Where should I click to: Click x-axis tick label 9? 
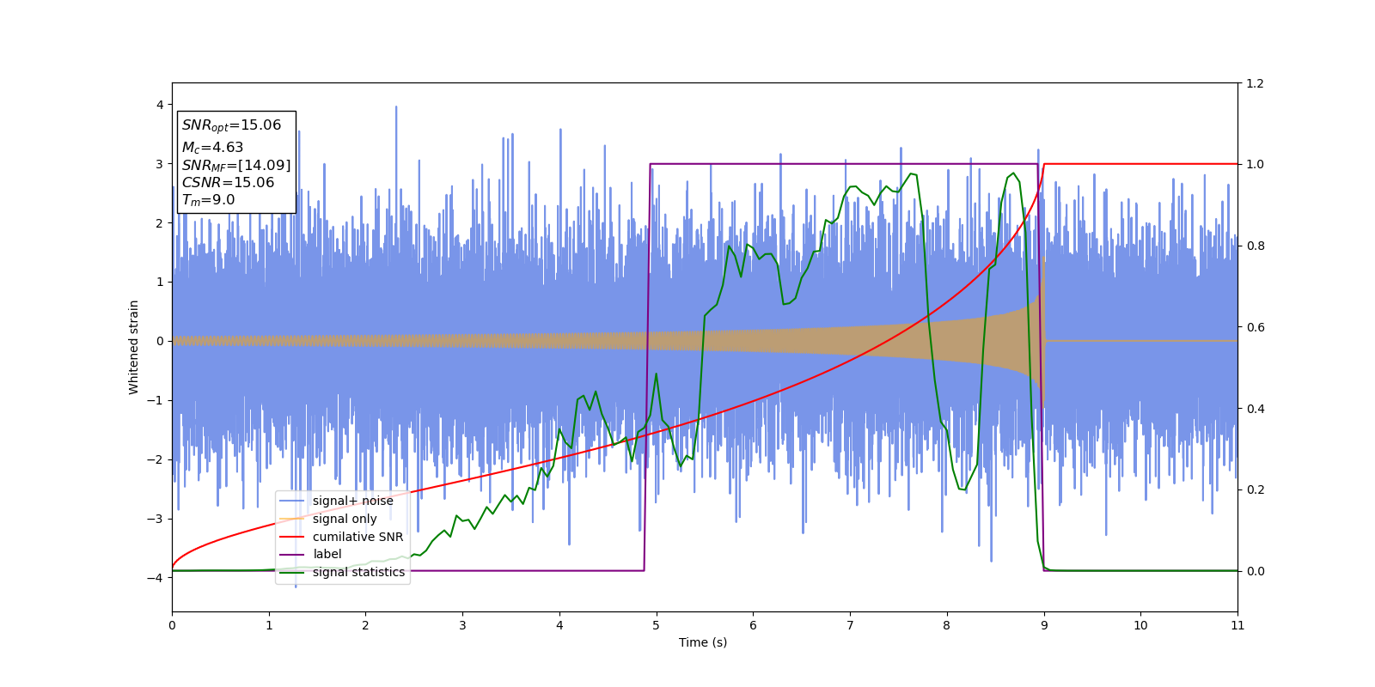pos(1044,625)
